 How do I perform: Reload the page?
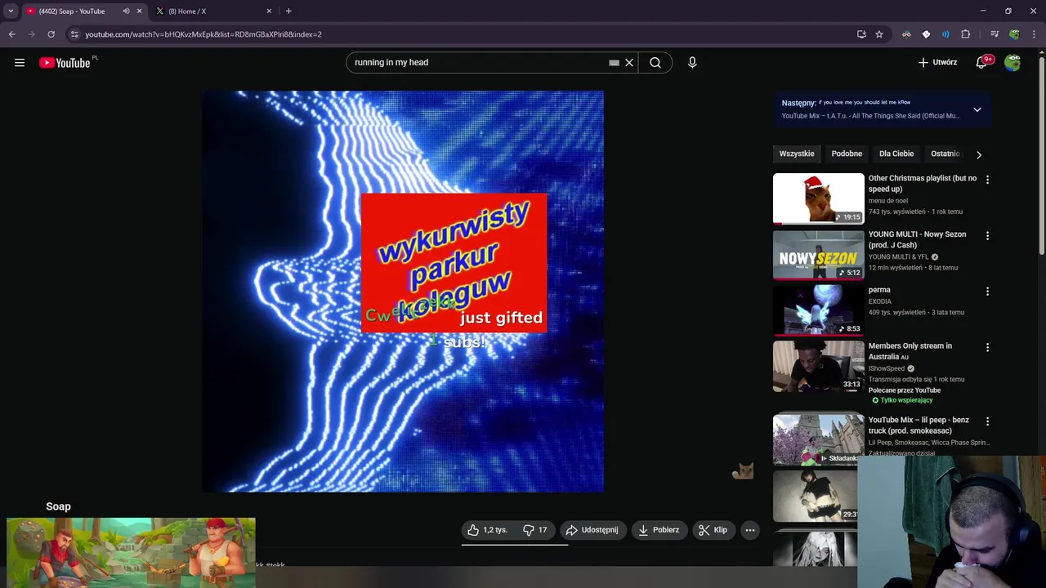51,34
